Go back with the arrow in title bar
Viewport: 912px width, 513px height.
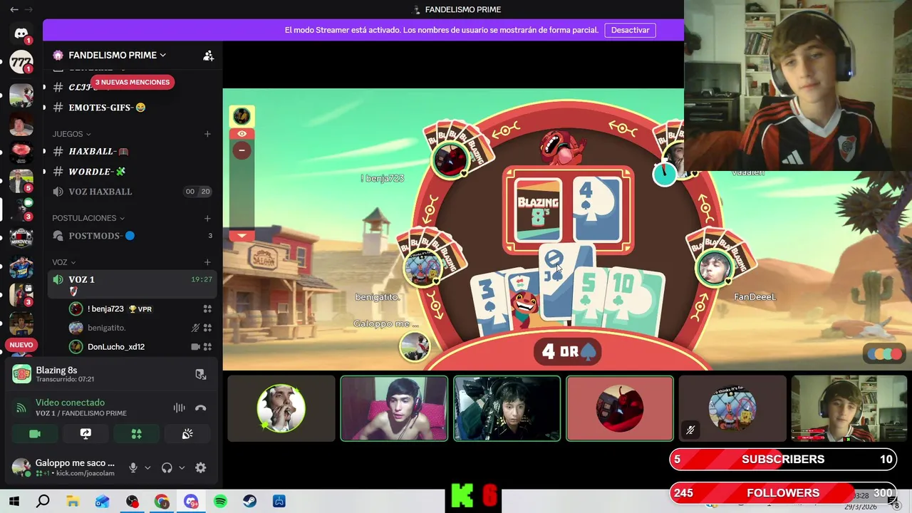14,9
